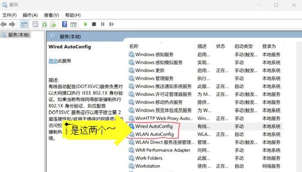Open the 查看(V) menu
Screen dimensions: 302x172
pos(51,15)
